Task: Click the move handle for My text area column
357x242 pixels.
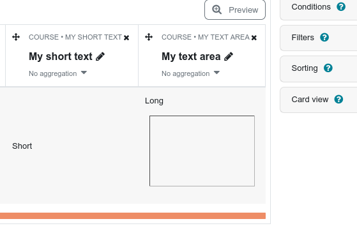Action: pos(149,37)
